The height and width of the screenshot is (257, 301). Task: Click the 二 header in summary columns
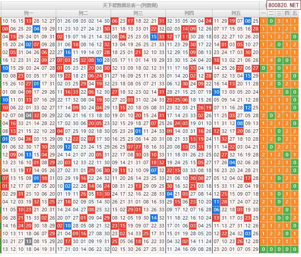point(271,13)
